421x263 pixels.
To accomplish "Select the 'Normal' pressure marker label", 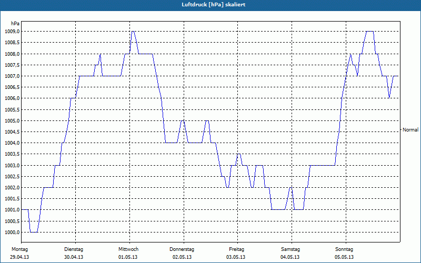I will 410,130.
